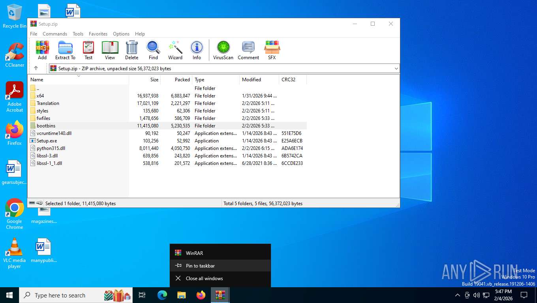Choose Close all windows
This screenshot has width=537, height=303.
pos(220,279)
